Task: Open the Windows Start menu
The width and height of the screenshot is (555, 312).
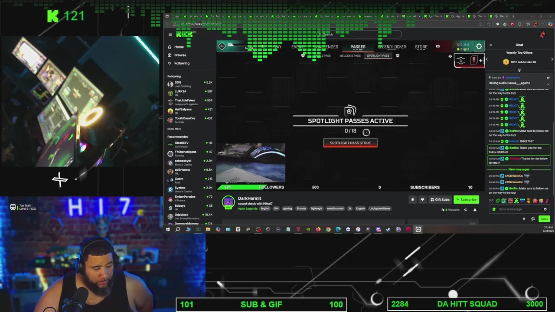Action: [168, 229]
